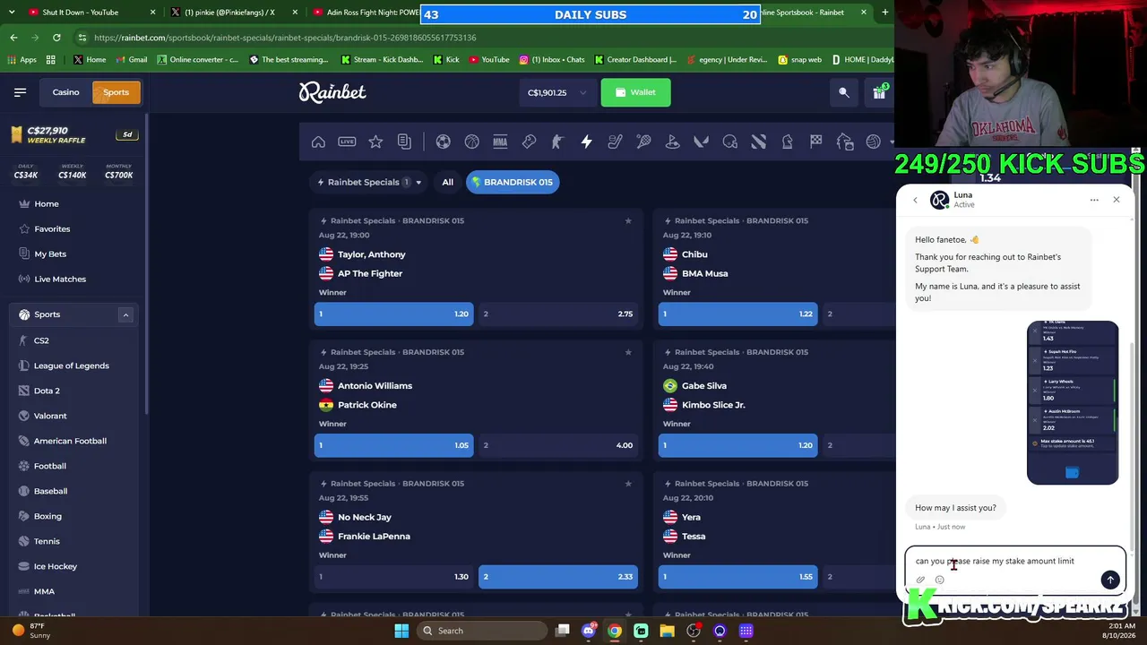Open Live Matches in sidebar
Viewport: 1147px width, 645px height.
tap(60, 279)
